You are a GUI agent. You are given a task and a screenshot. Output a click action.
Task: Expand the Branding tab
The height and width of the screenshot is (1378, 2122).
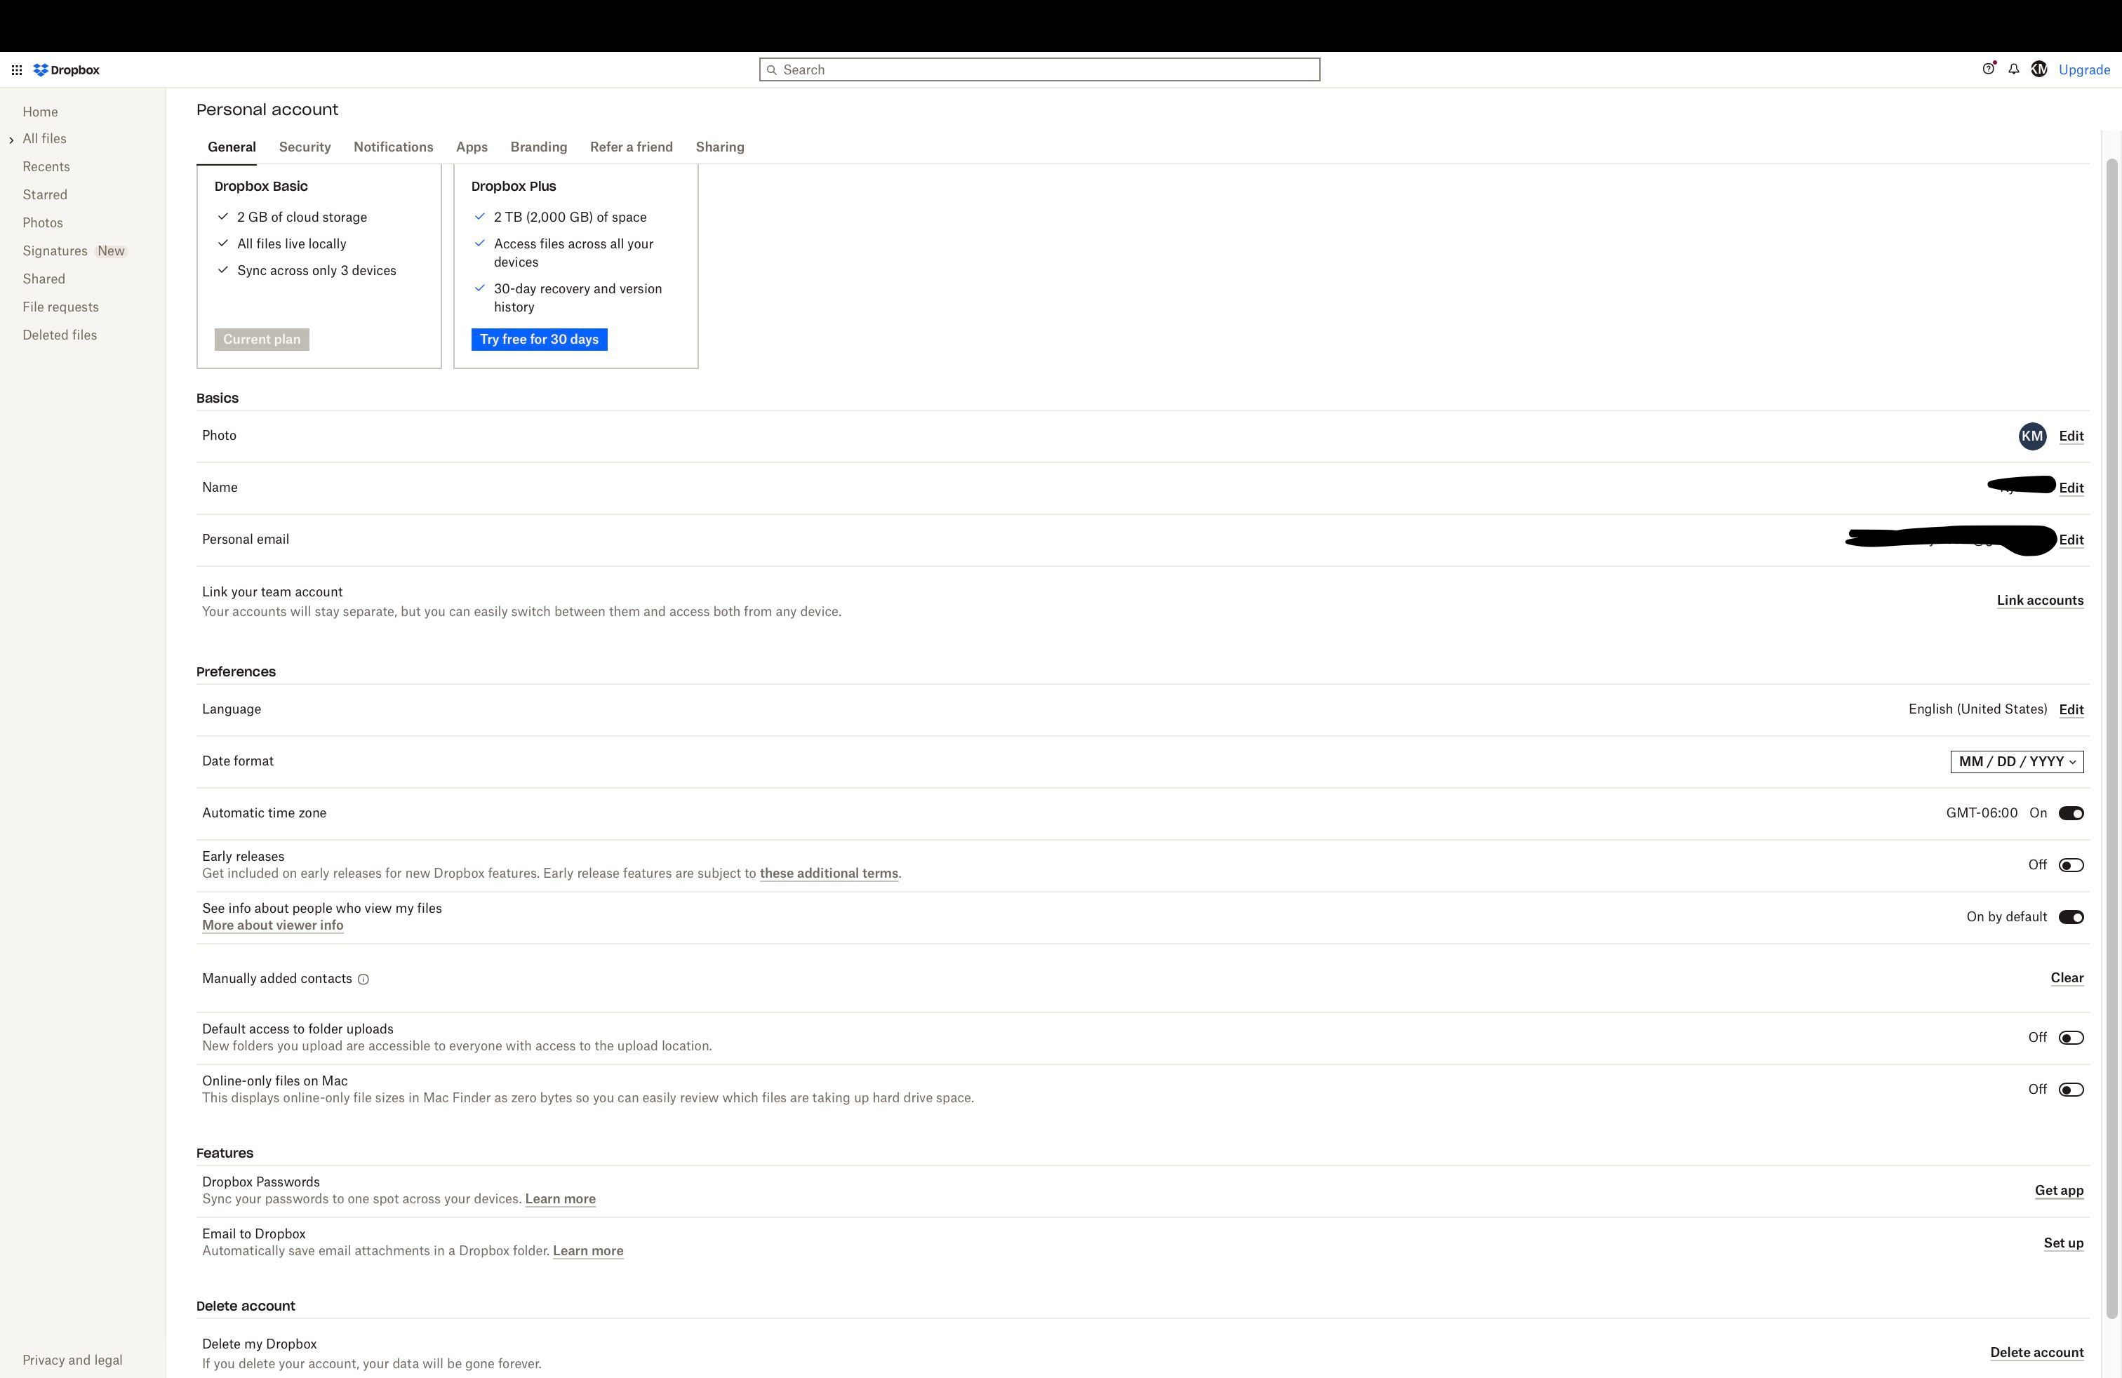pos(538,147)
